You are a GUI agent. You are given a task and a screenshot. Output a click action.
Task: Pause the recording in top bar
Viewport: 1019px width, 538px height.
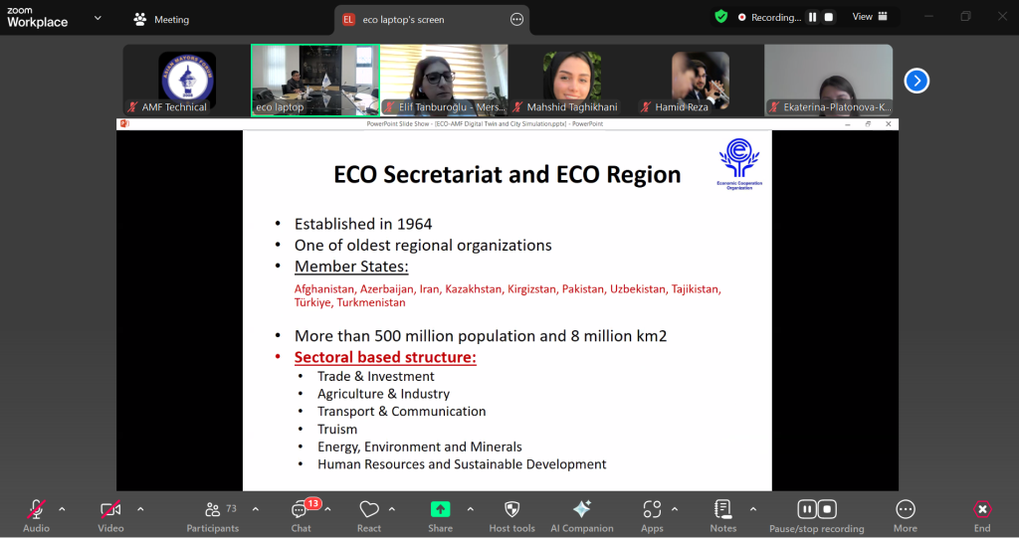click(812, 17)
